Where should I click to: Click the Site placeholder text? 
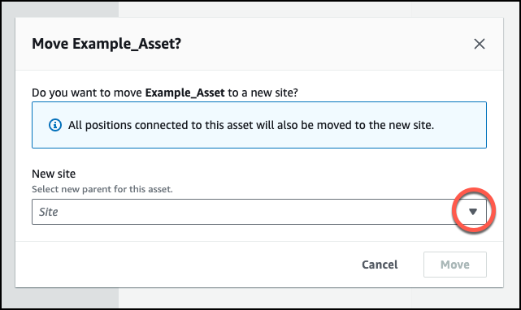(x=49, y=212)
